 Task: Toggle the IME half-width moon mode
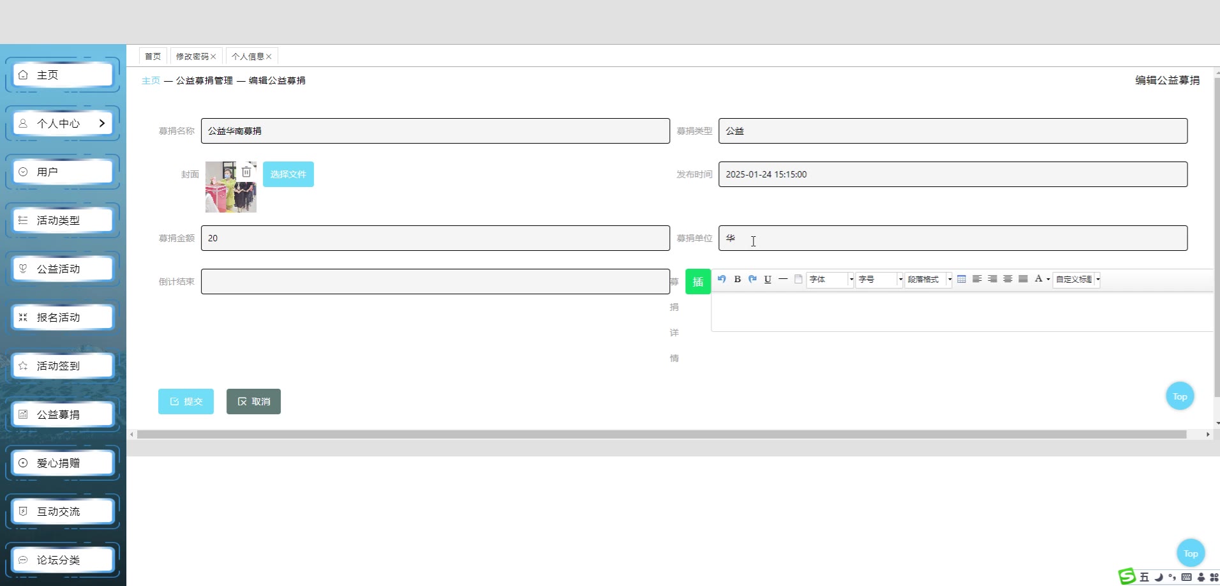(1158, 577)
